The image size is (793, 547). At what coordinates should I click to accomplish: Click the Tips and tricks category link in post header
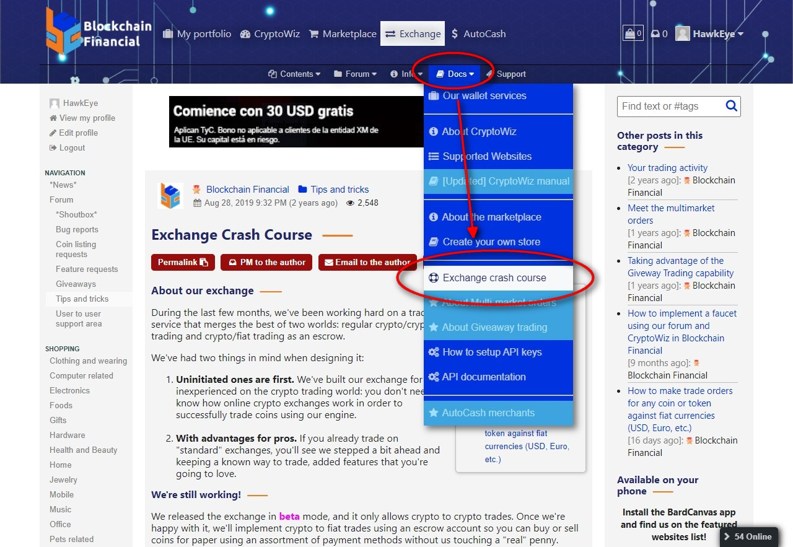pos(340,190)
